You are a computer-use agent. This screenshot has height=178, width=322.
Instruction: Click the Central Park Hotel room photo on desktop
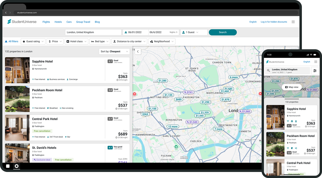click(17, 128)
